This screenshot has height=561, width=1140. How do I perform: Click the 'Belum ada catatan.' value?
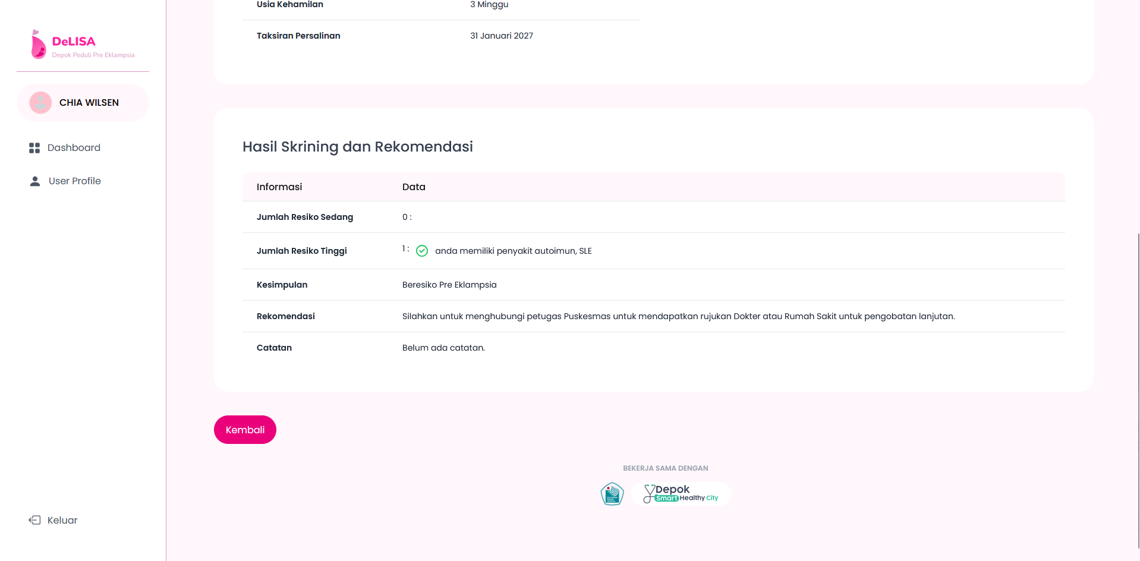(443, 348)
